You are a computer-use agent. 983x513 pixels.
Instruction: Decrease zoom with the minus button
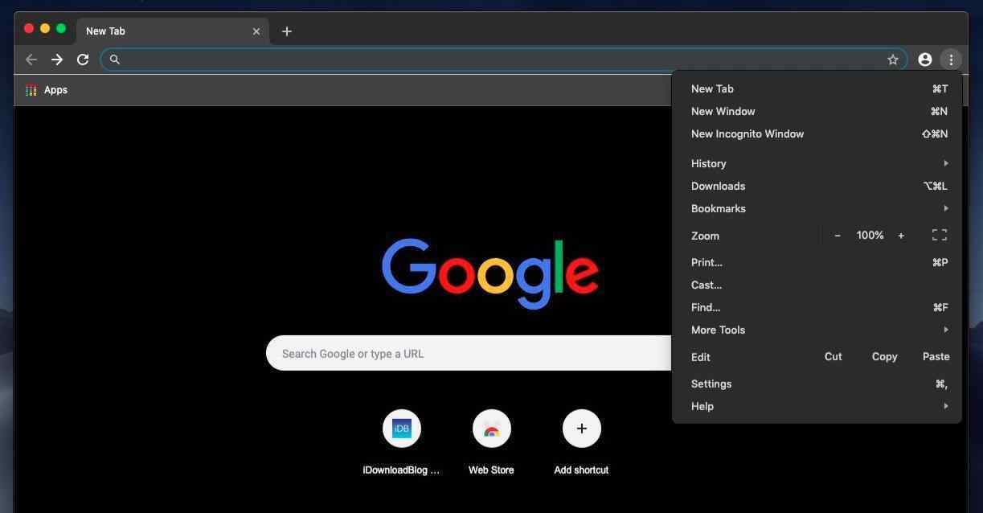click(x=838, y=236)
